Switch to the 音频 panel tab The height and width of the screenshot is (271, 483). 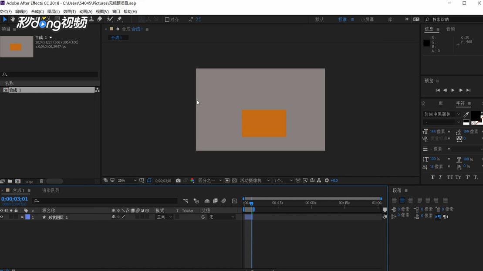click(451, 29)
